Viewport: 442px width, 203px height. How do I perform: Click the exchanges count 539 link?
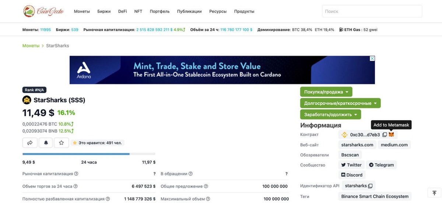(x=75, y=30)
